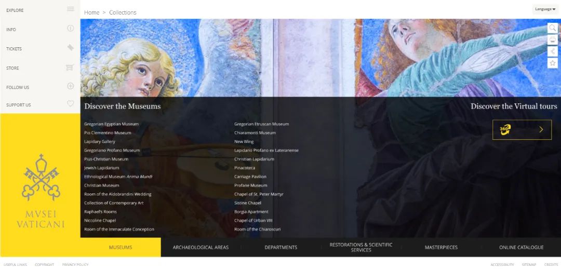Expand the Follow Us plus icon

71,86
